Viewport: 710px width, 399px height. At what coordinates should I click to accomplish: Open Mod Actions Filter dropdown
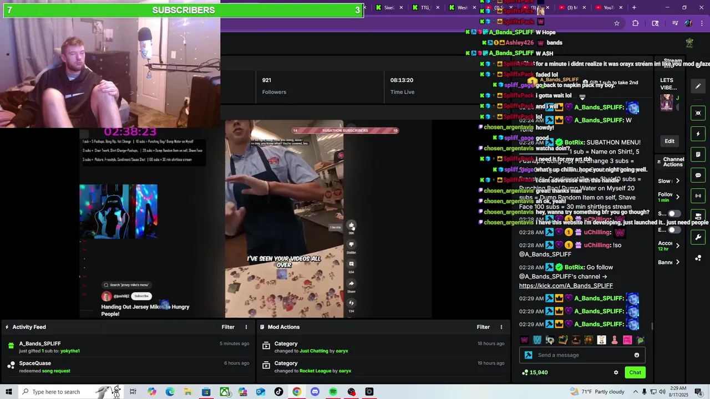(483, 327)
